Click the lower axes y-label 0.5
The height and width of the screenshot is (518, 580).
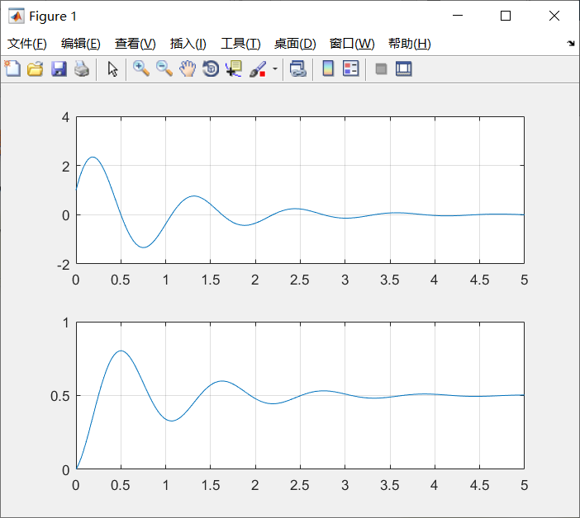60,396
